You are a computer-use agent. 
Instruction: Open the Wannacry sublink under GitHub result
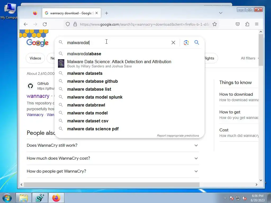tap(35, 115)
